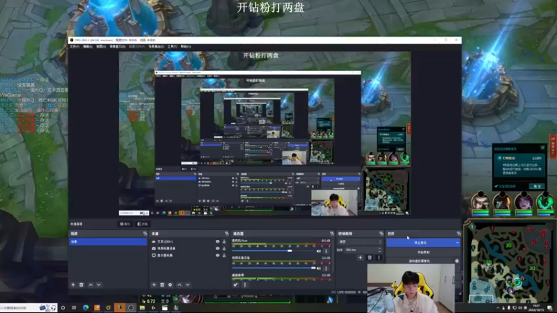
Task: Hide the display capture source
Action: coord(217,255)
